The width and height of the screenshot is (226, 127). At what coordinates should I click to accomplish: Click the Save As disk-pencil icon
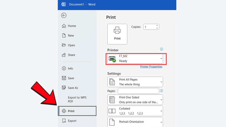(x=64, y=88)
